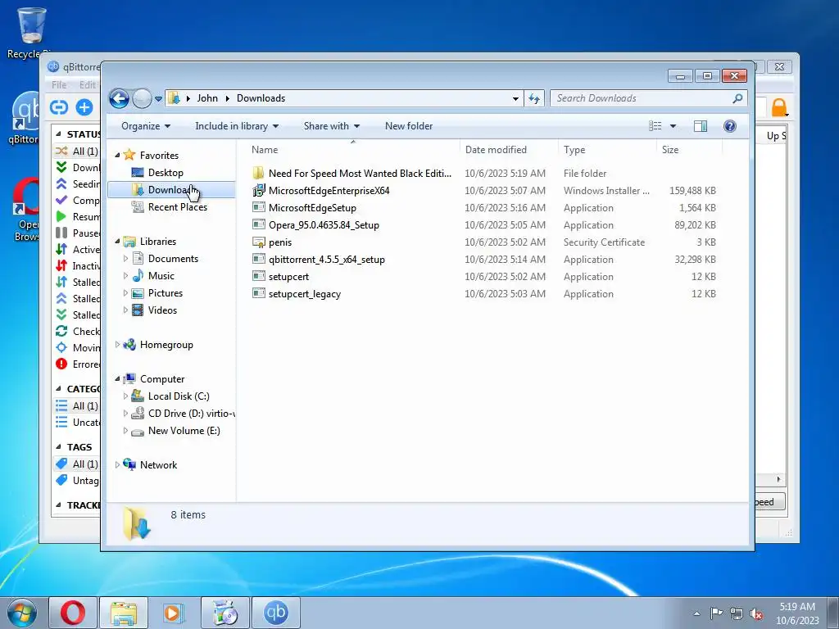Screen dimensions: 839x629
Task: Collapse the Computer node
Action: point(118,378)
